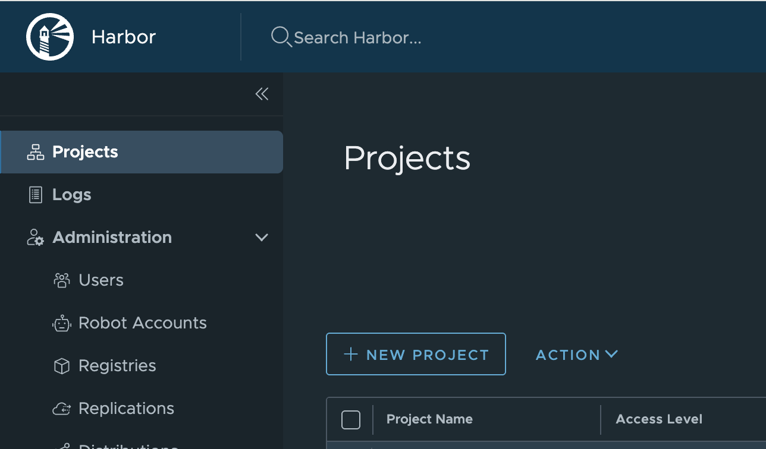Click the Users group icon
766x449 pixels.
62,280
